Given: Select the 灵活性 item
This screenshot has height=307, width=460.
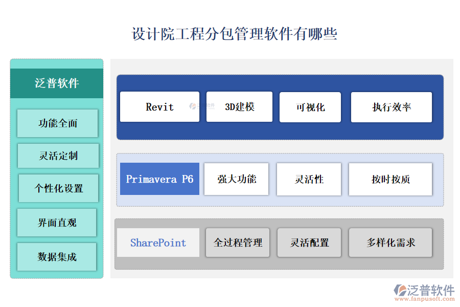Looking at the screenshot, I should coord(309,179).
